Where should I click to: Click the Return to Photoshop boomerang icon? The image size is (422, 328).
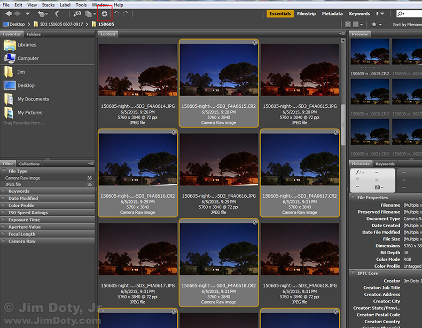(x=57, y=14)
